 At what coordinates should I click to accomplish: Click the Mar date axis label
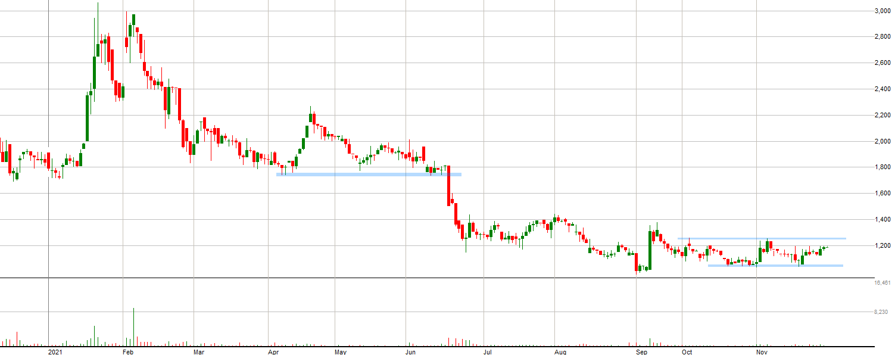click(x=200, y=352)
